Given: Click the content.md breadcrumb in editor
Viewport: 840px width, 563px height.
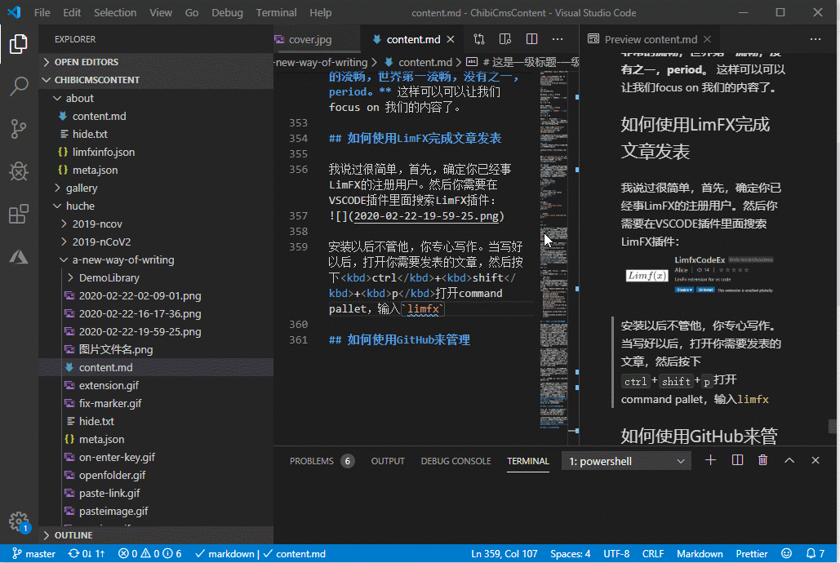Looking at the screenshot, I should (x=419, y=62).
